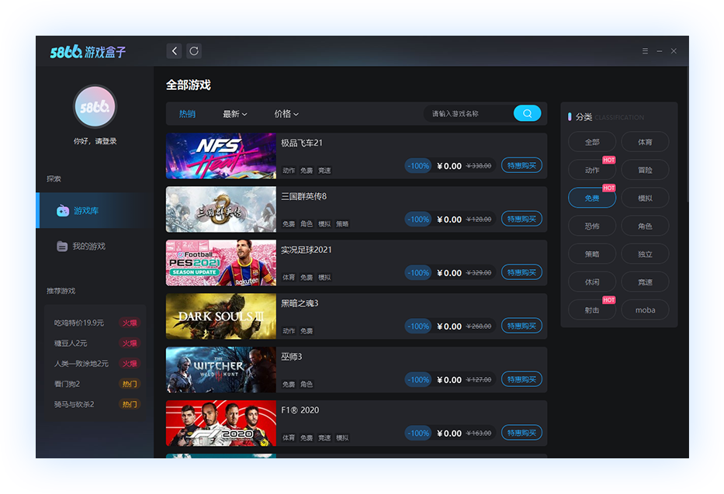The image size is (724, 494).
Task: Select the 射击 category filter
Action: click(x=592, y=310)
